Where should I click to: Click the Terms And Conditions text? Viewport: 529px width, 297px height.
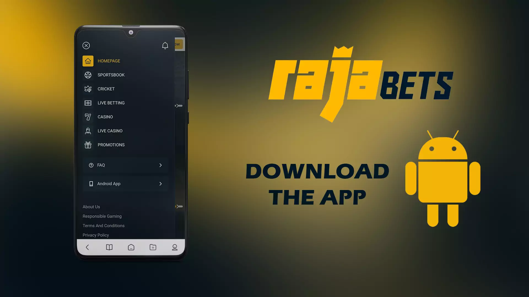point(104,225)
